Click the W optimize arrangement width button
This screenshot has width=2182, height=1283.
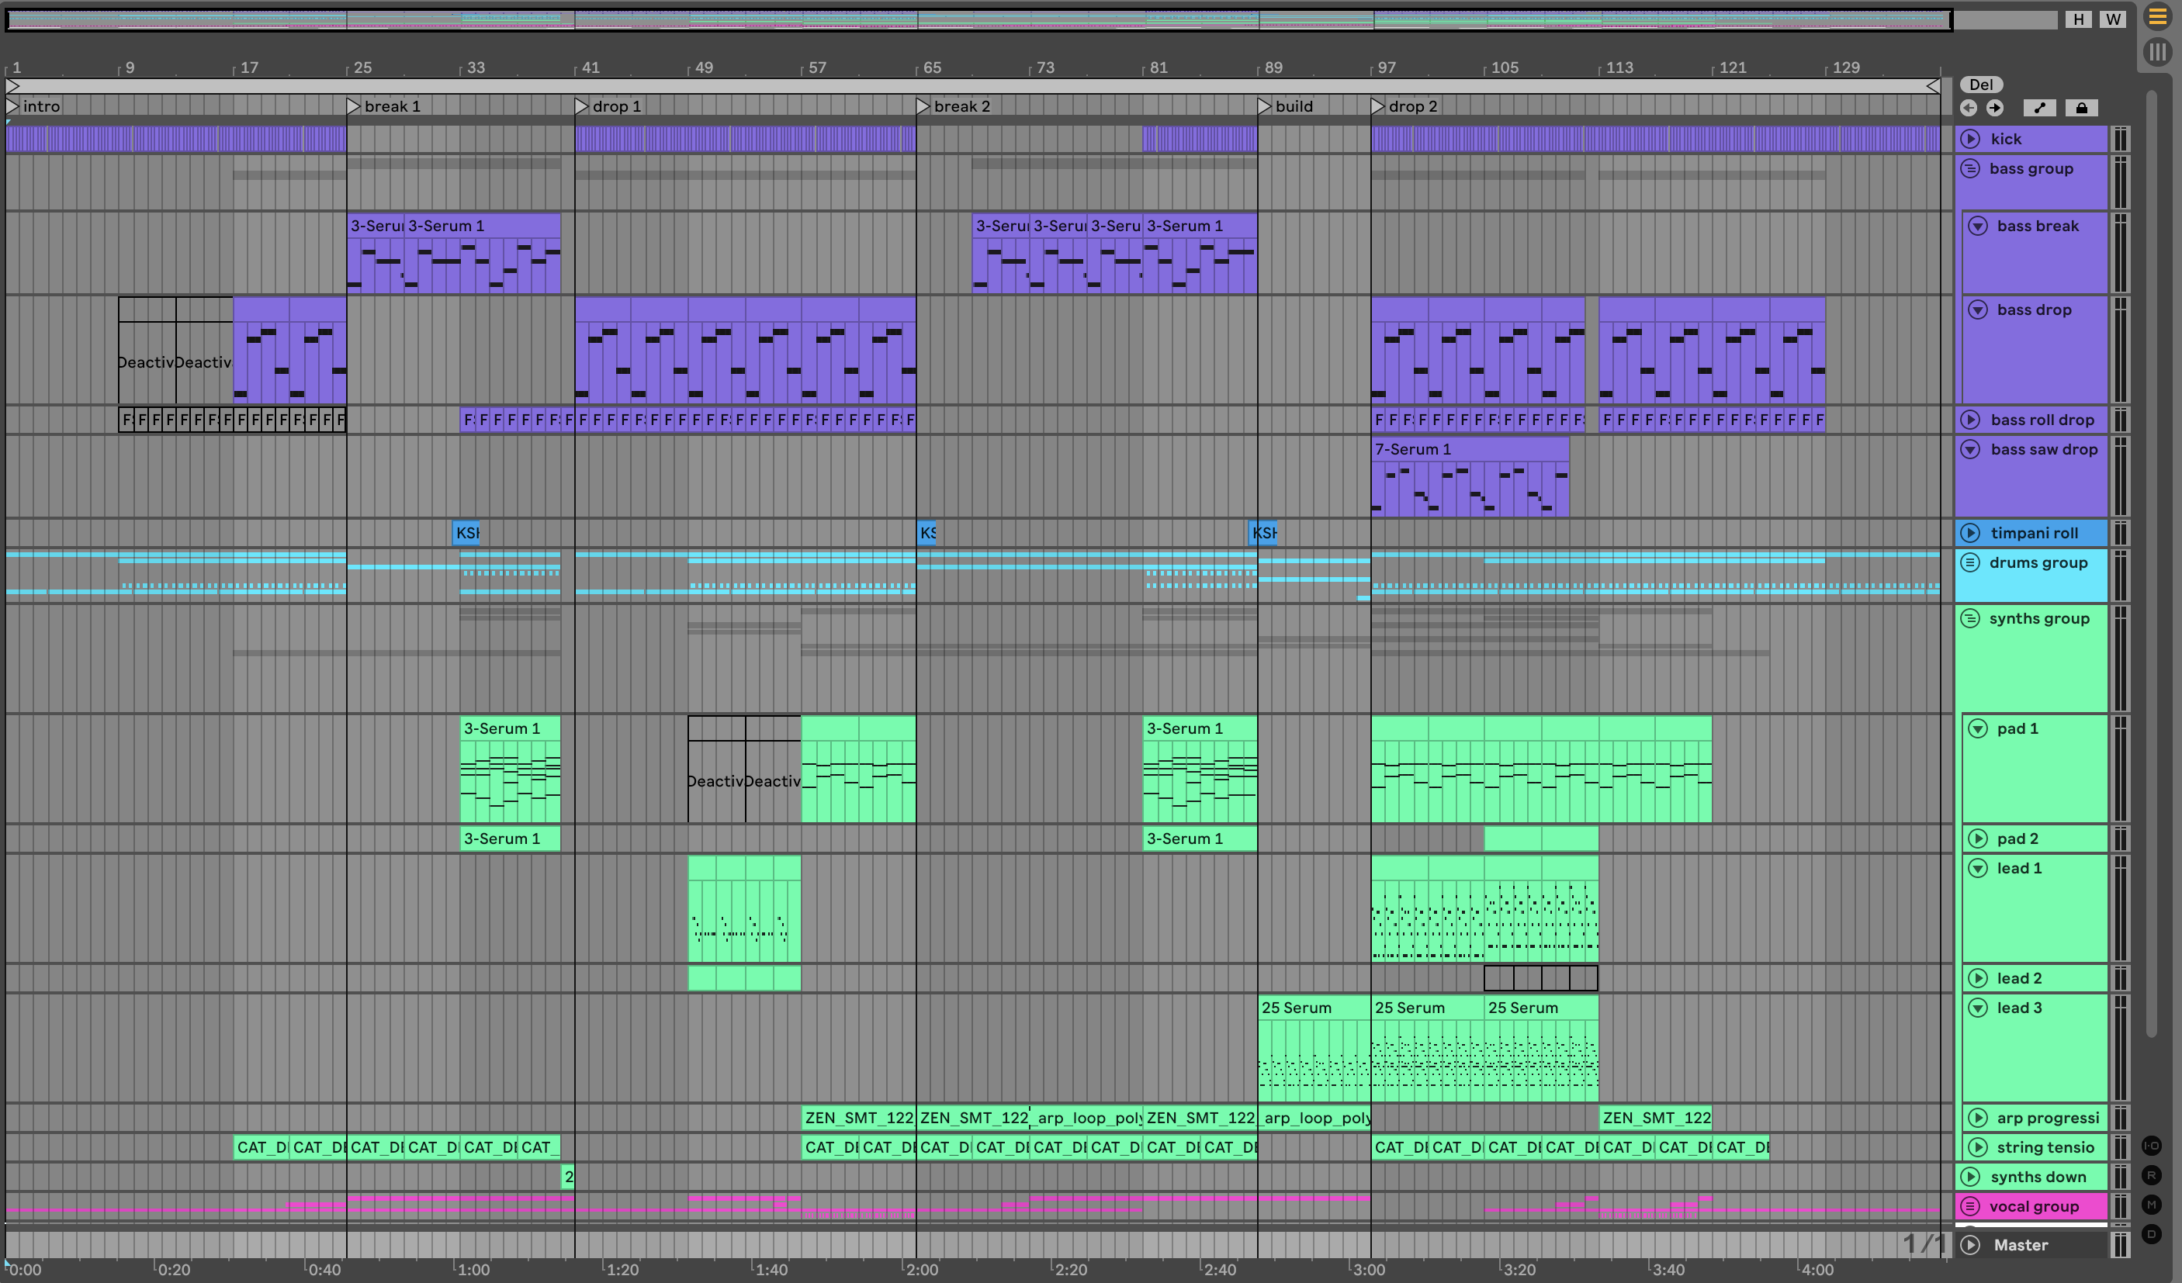click(x=2113, y=19)
